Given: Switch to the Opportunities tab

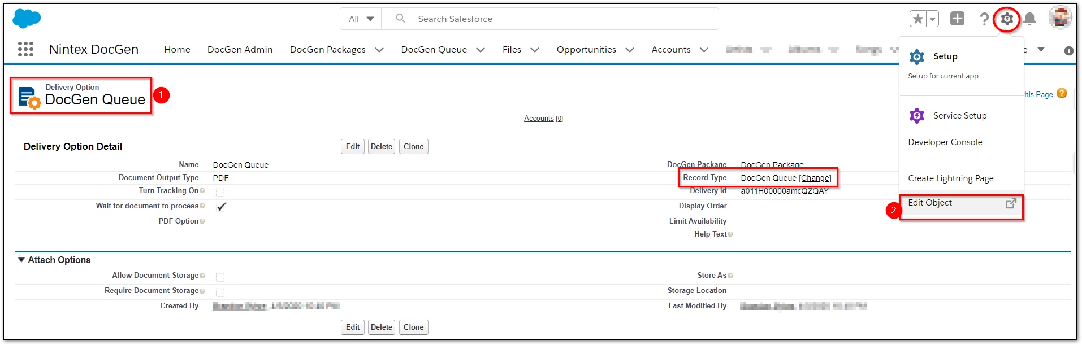Looking at the screenshot, I should (586, 50).
